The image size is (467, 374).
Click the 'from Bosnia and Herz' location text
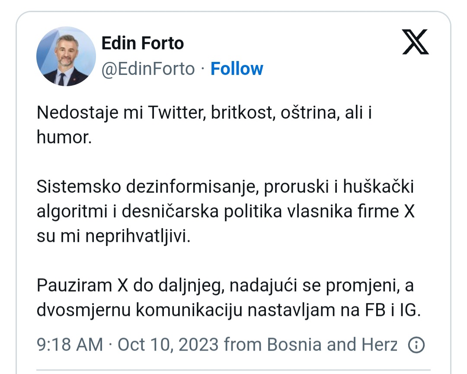(x=311, y=345)
